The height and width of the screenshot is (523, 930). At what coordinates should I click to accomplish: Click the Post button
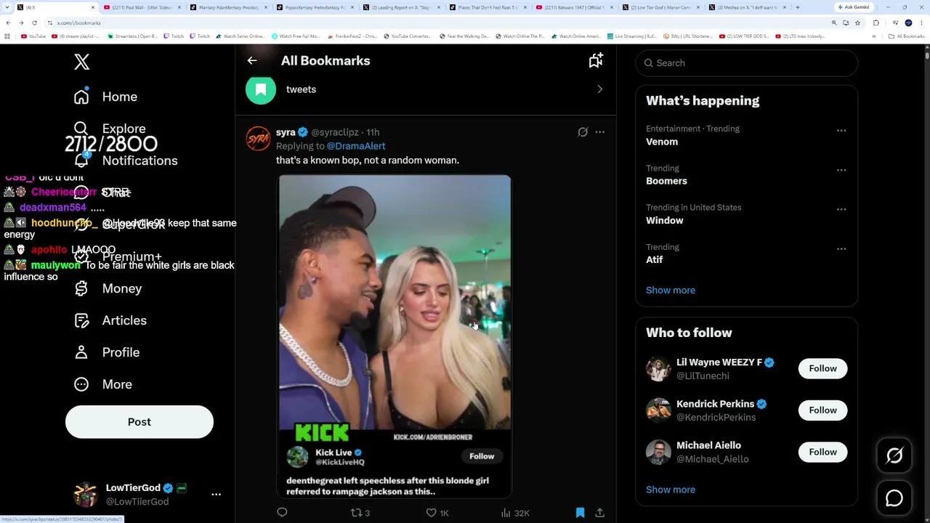point(139,422)
